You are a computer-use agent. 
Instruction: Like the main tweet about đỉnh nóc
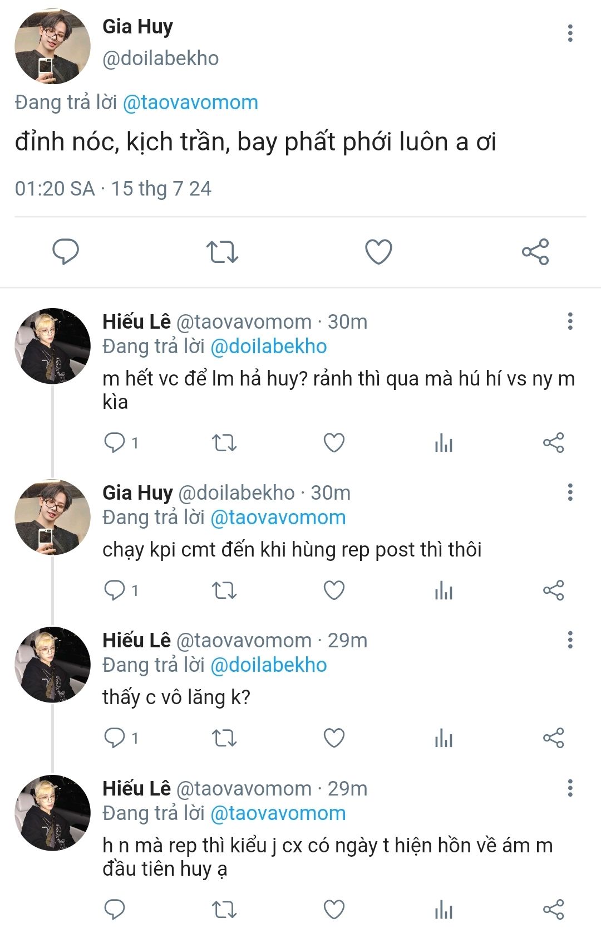click(378, 252)
